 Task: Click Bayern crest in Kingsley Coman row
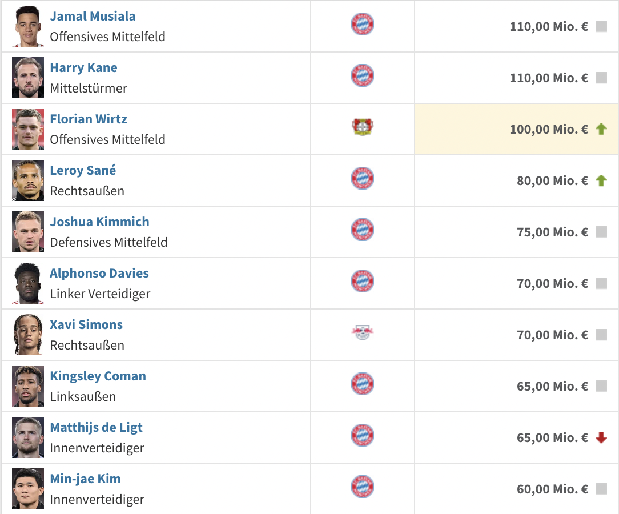coord(362,384)
